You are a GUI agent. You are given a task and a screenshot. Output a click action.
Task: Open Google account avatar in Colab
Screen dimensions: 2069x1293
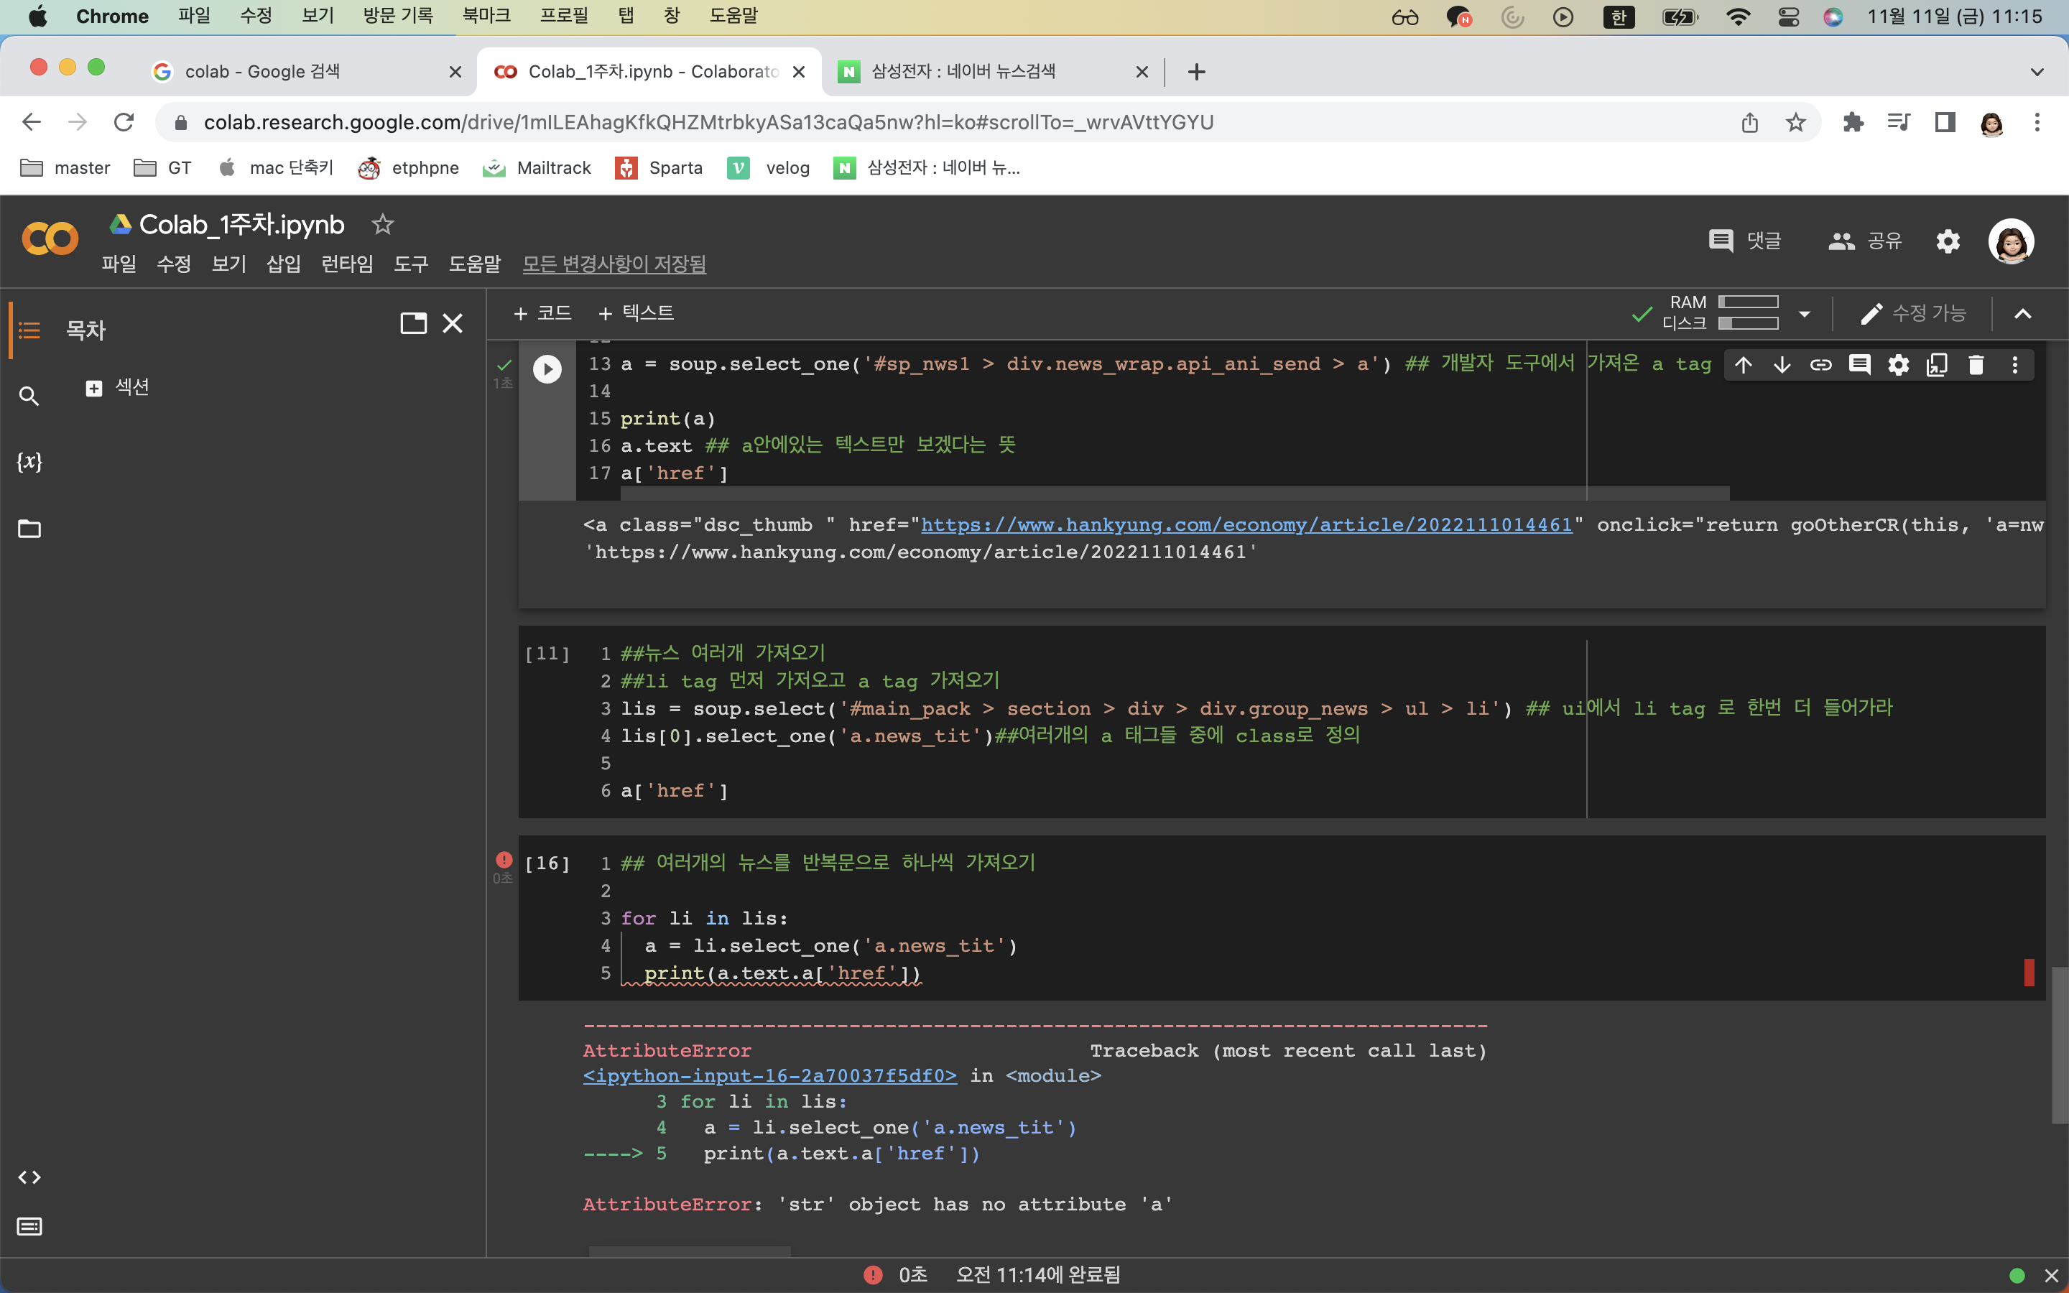point(2011,241)
